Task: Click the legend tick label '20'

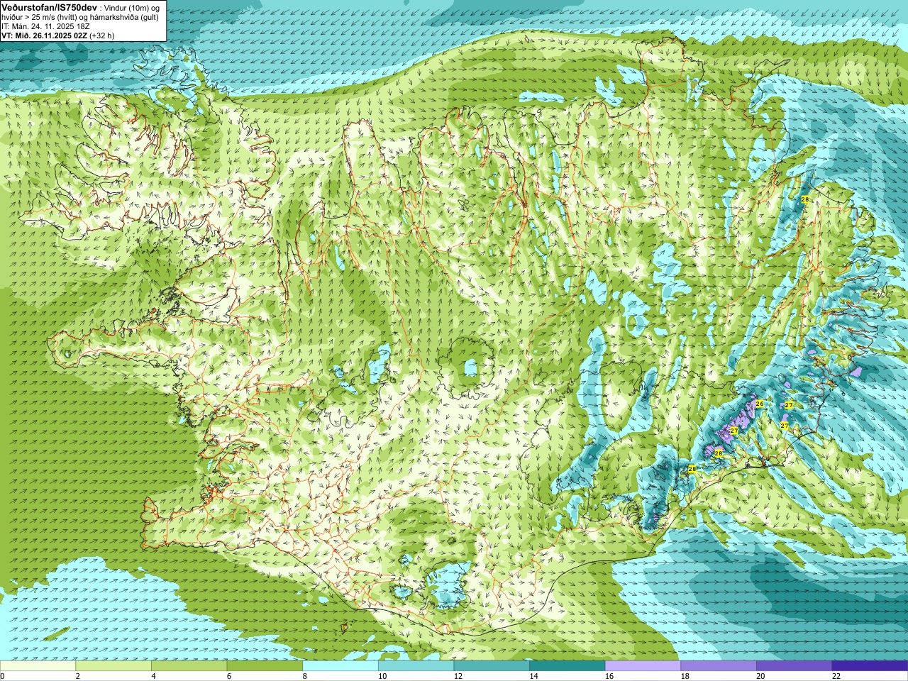Action: tap(761, 676)
